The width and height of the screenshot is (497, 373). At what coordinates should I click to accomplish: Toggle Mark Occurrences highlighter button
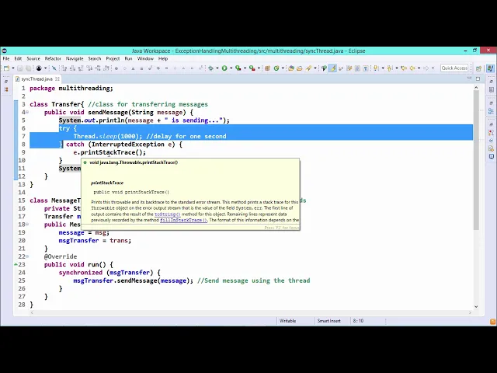pos(333,68)
